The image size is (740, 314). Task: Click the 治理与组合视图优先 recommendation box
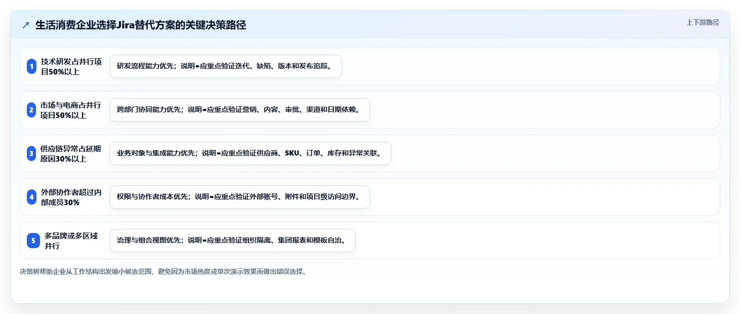pyautogui.click(x=233, y=241)
